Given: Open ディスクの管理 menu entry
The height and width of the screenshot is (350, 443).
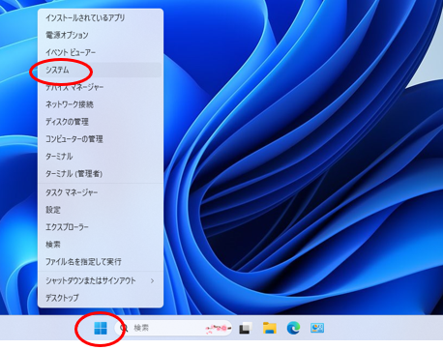Looking at the screenshot, I should [x=101, y=122].
